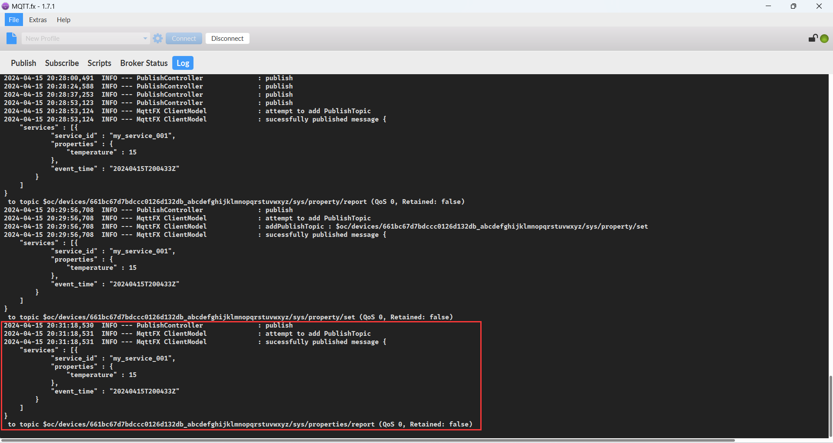Select the Log tab
This screenshot has height=443, width=833.
pos(183,63)
